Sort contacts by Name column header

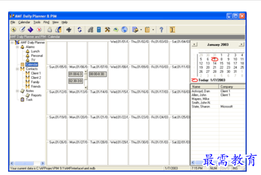coord(205,86)
